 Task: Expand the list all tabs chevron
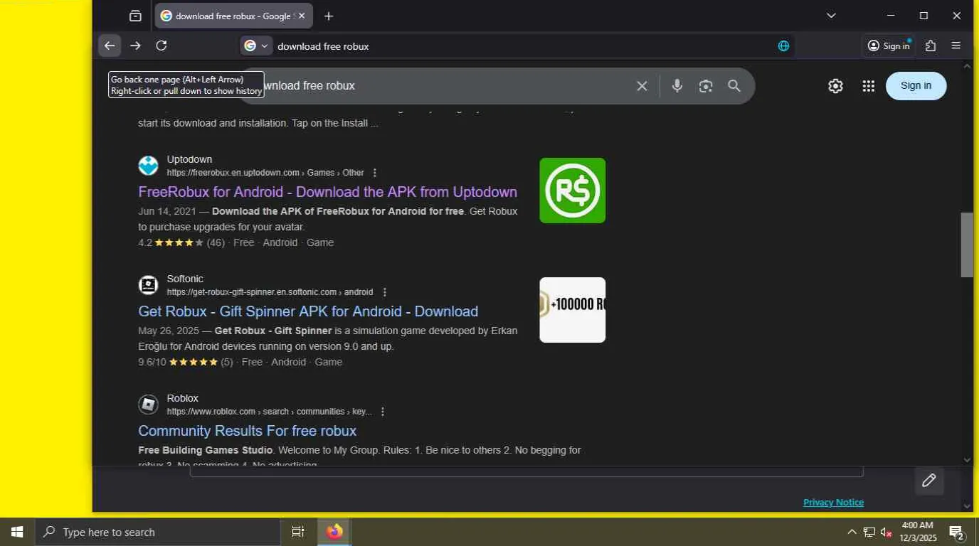(x=831, y=16)
